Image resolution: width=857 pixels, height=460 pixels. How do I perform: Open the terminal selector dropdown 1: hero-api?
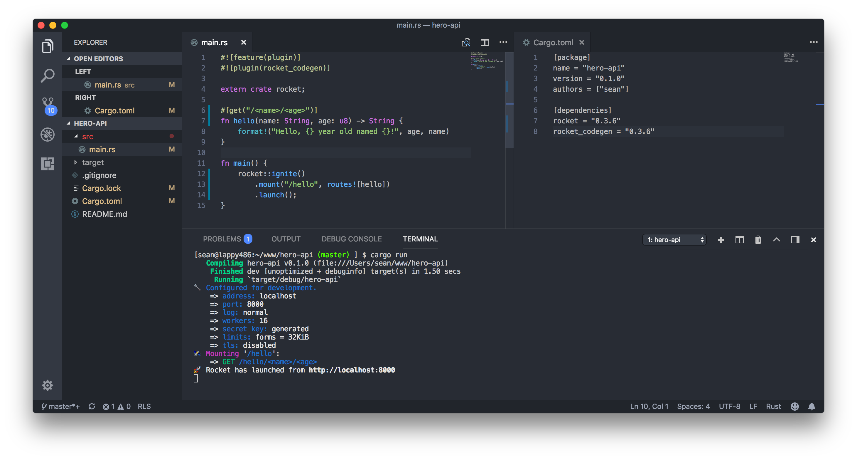674,240
